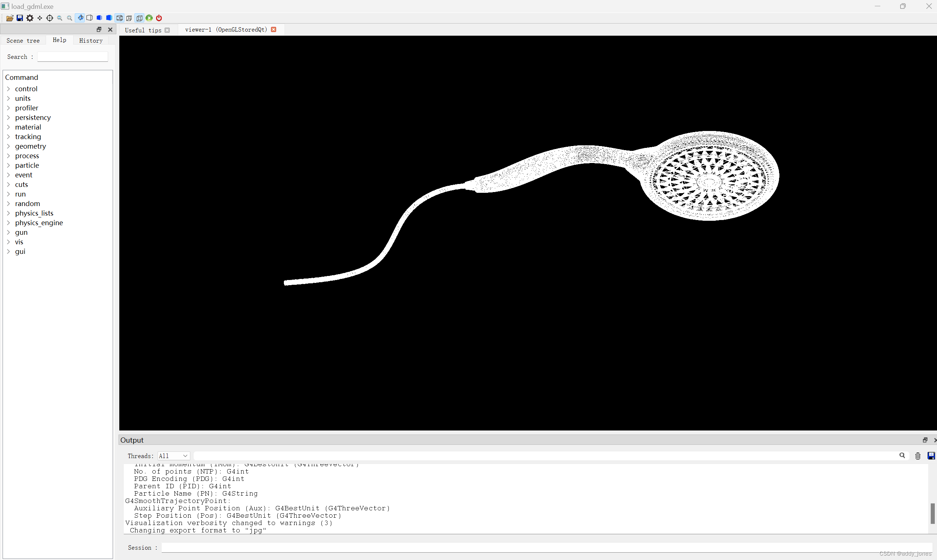
Task: Run beam with the green play icon
Action: pos(149,18)
